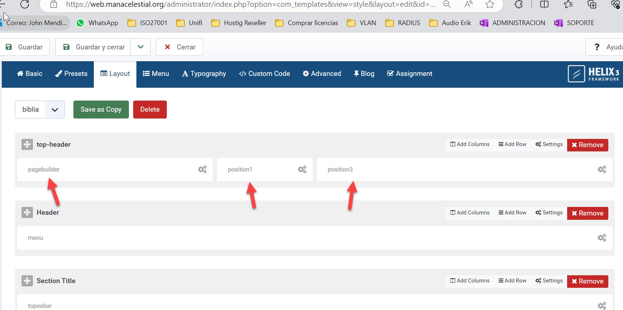Select the Layout tab
This screenshot has width=623, height=310.
coord(115,74)
